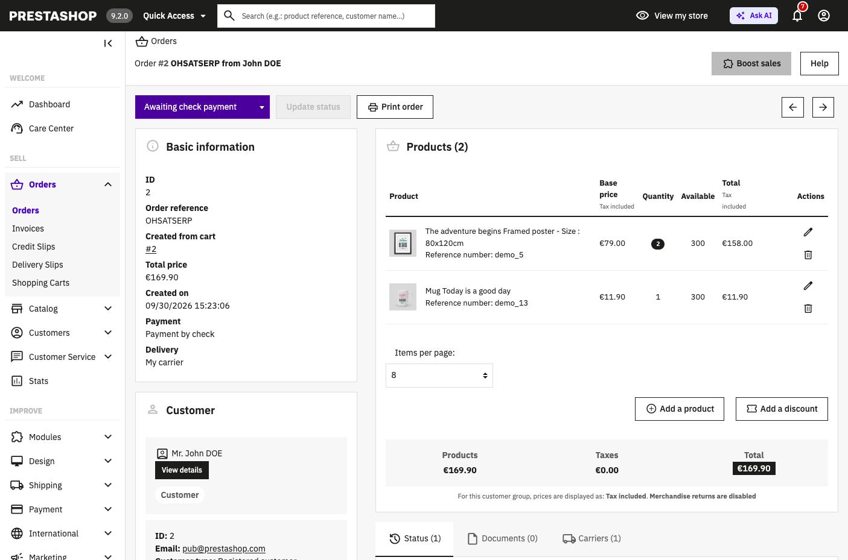Click Help button
This screenshot has height=560, width=848.
point(820,64)
